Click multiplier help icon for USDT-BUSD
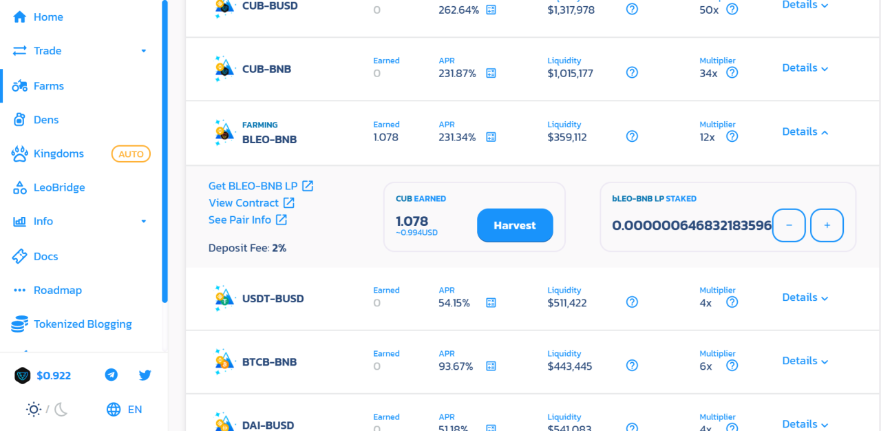881x431 pixels. tap(732, 302)
